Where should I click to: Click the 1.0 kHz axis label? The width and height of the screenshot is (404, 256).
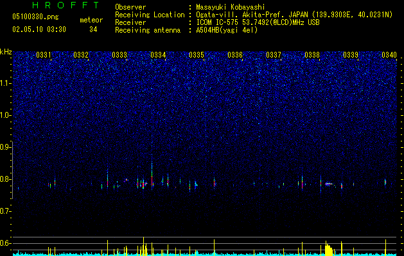click(x=5, y=115)
